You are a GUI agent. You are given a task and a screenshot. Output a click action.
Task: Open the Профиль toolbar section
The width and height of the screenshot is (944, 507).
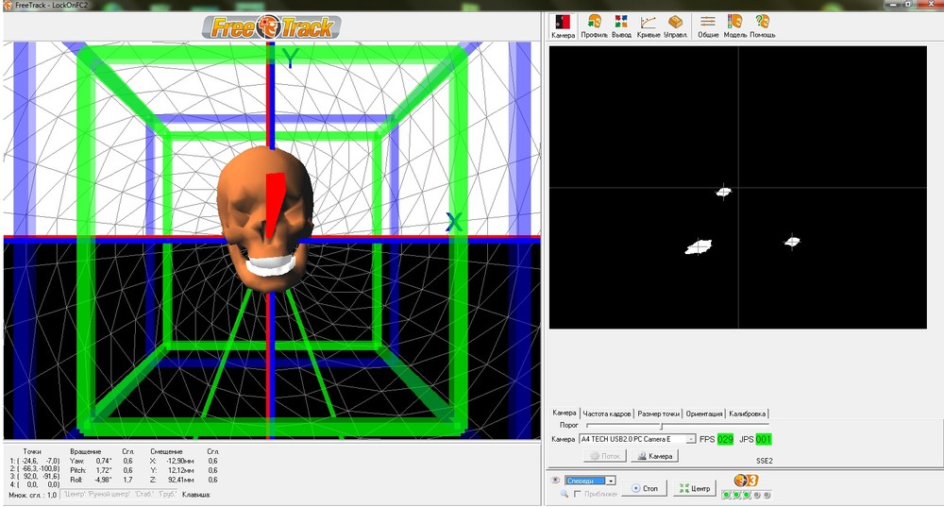point(594,26)
